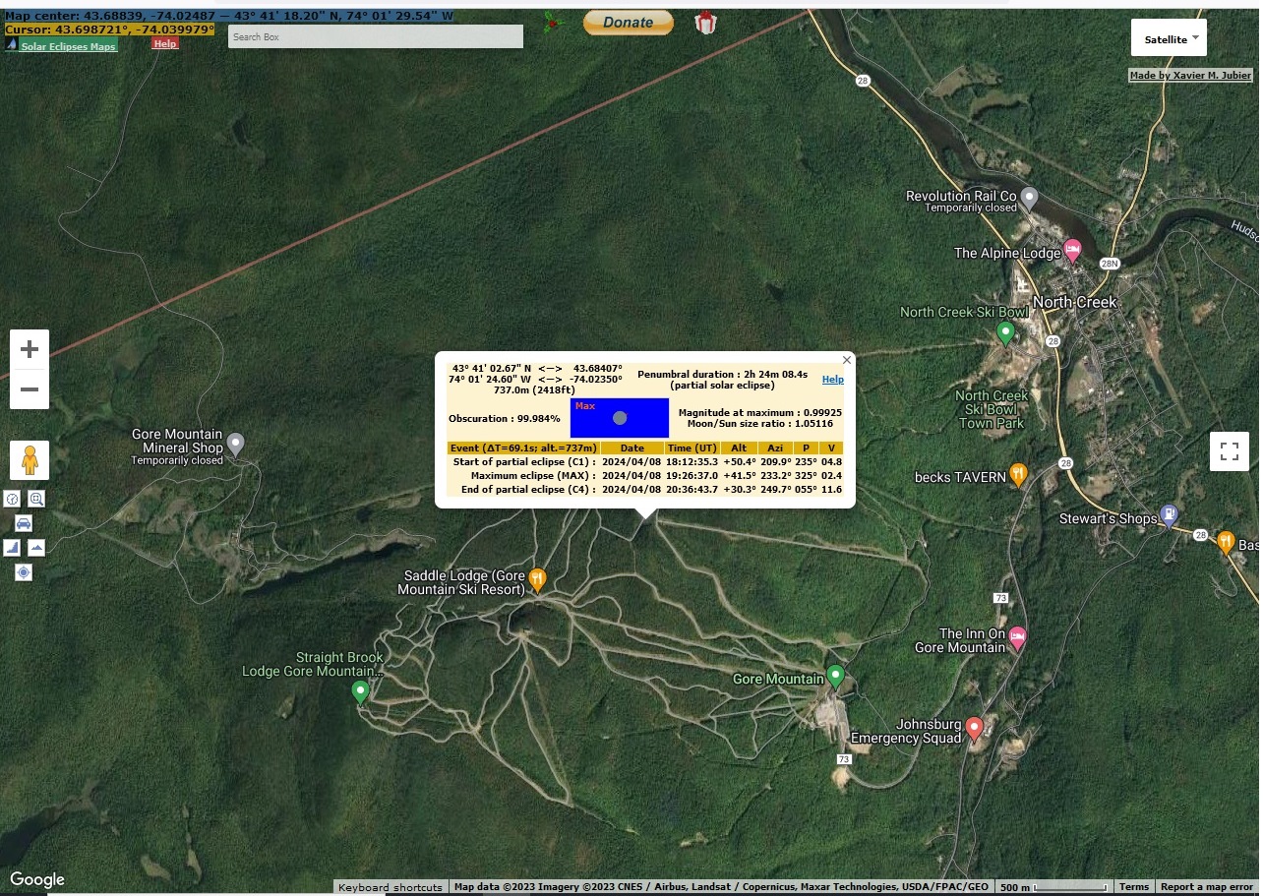
Task: Click the red Help link at top
Action: pos(165,43)
